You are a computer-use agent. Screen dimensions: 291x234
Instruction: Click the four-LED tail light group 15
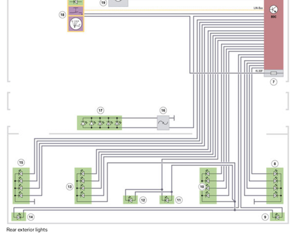pos(21,186)
